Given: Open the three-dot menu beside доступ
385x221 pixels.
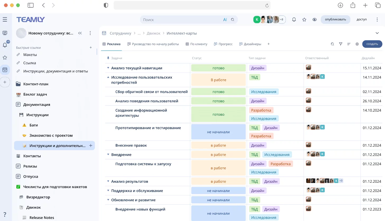Looking at the screenshot, I should coord(377,20).
